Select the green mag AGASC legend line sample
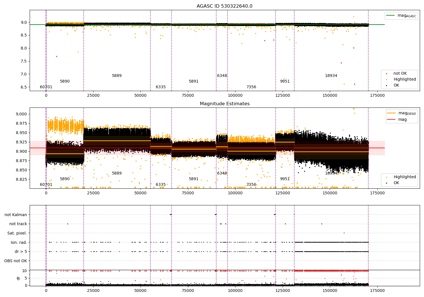This screenshot has width=424, height=297. (x=390, y=16)
